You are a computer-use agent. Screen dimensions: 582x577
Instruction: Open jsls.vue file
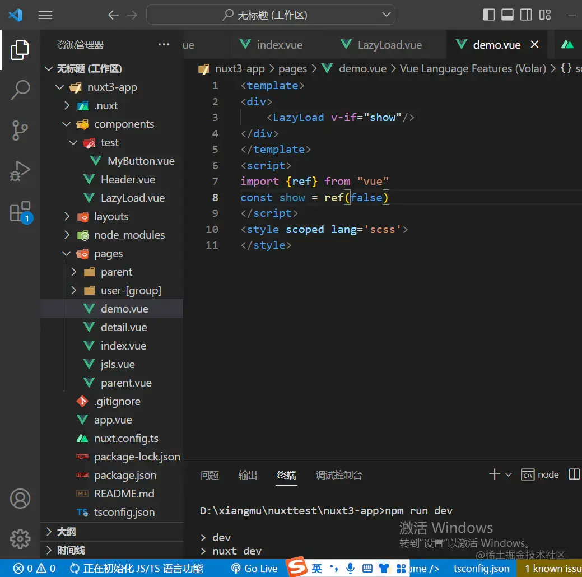click(112, 365)
